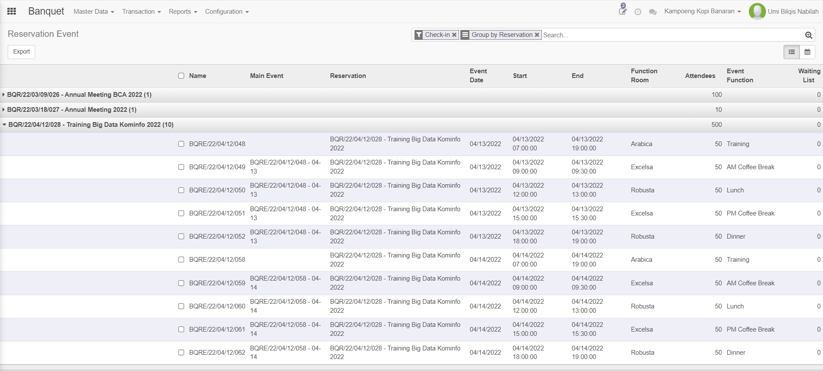This screenshot has width=823, height=371.
Task: Click into the Search field
Action: pyautogui.click(x=673, y=35)
